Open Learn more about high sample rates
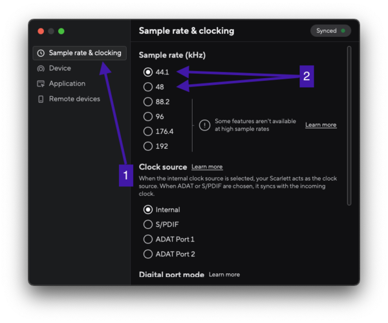This screenshot has height=323, width=388. tap(321, 125)
